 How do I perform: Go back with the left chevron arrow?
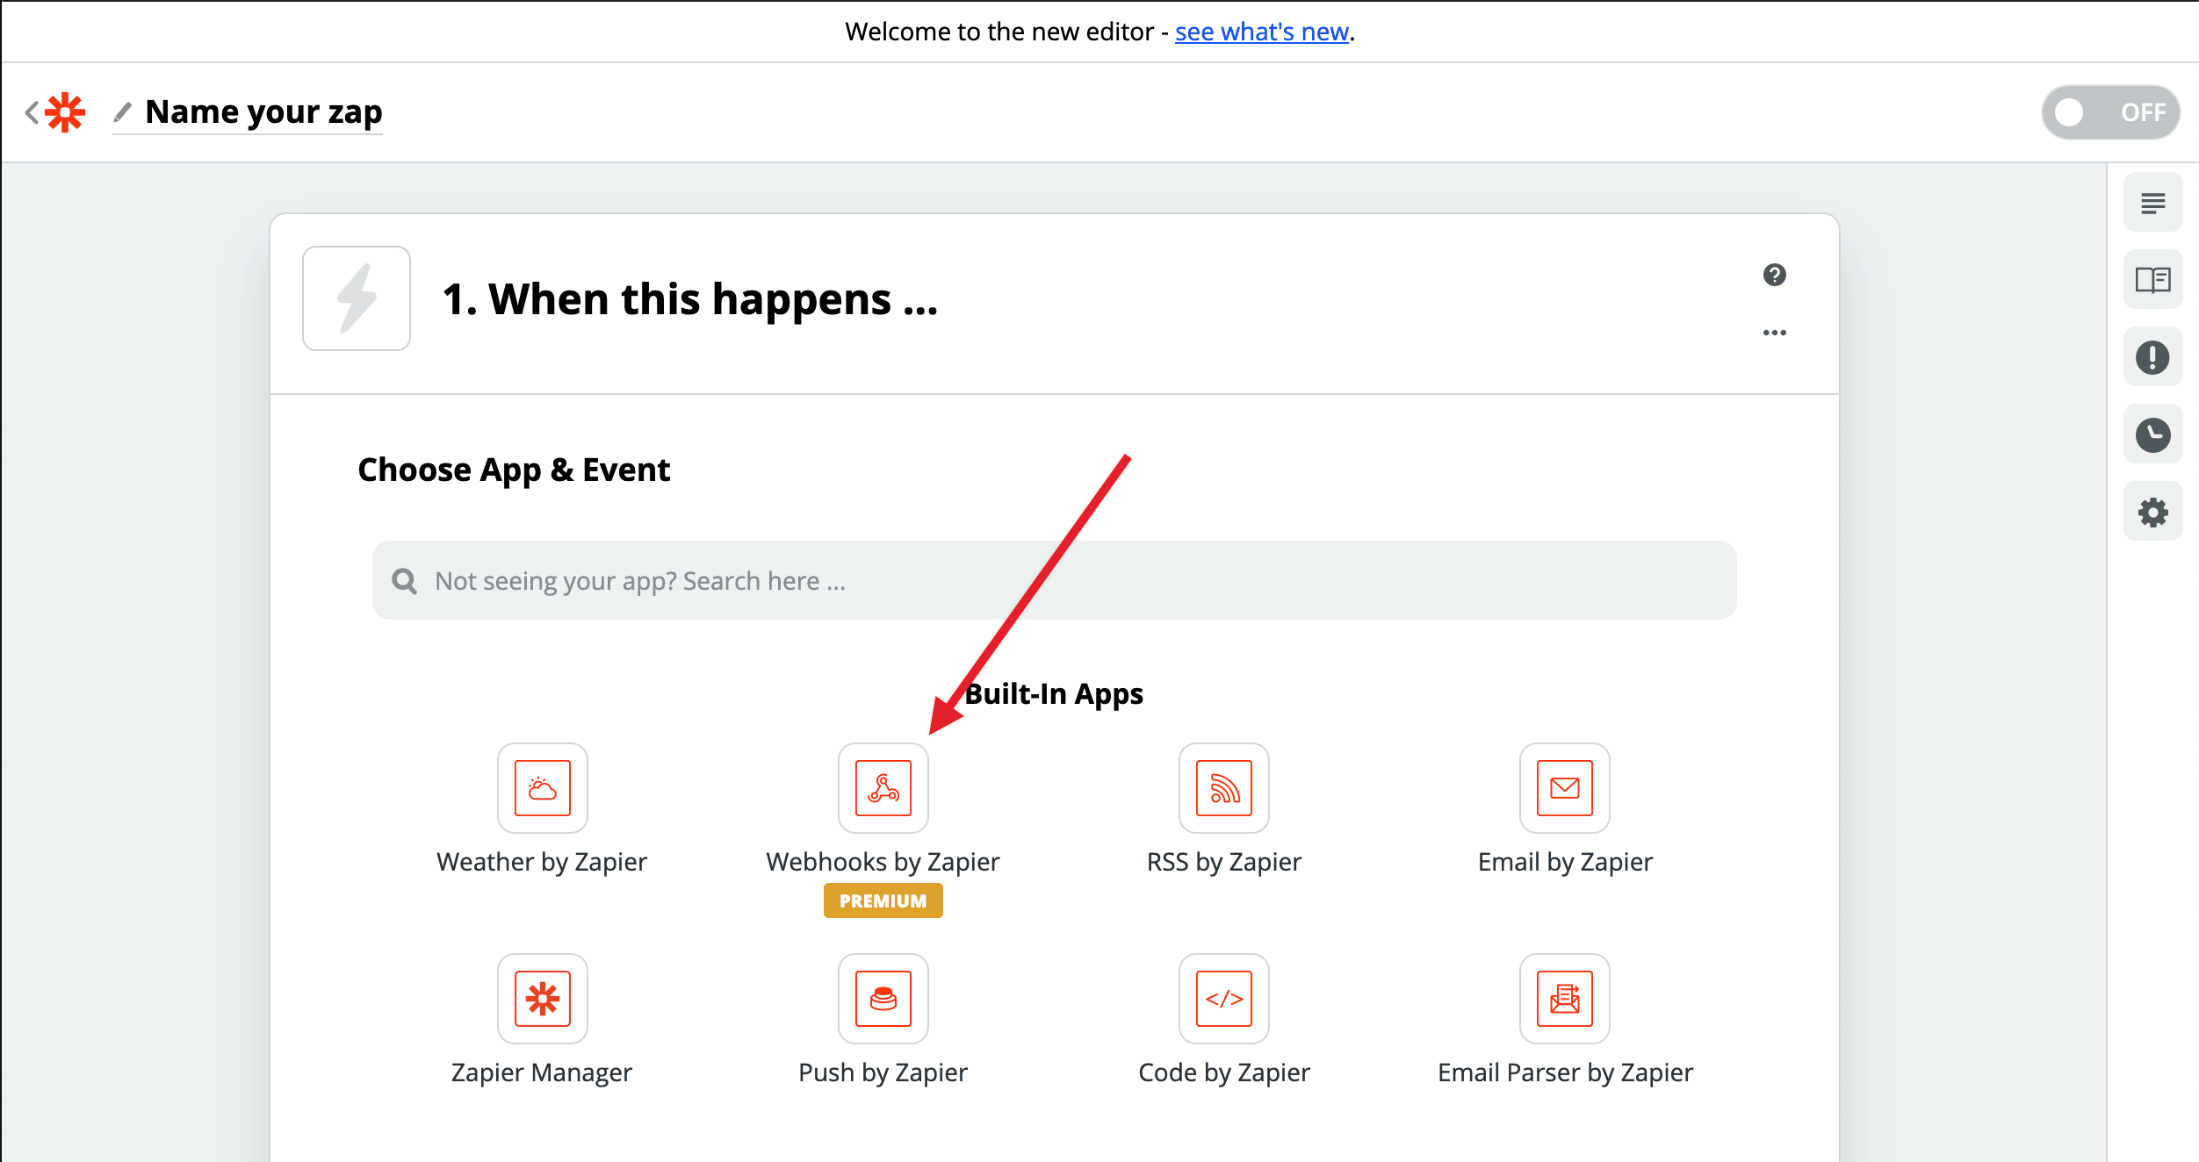click(32, 112)
